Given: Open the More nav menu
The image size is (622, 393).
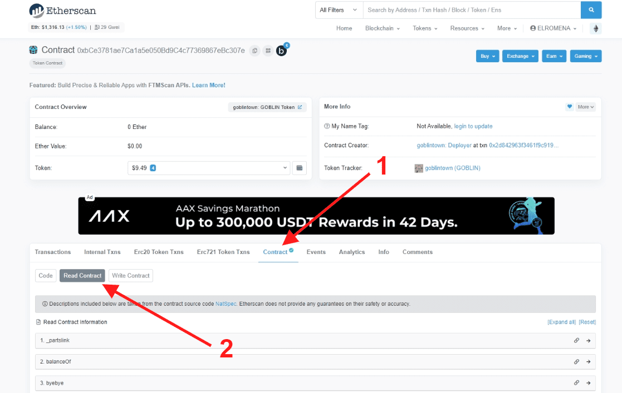Looking at the screenshot, I should 507,28.
